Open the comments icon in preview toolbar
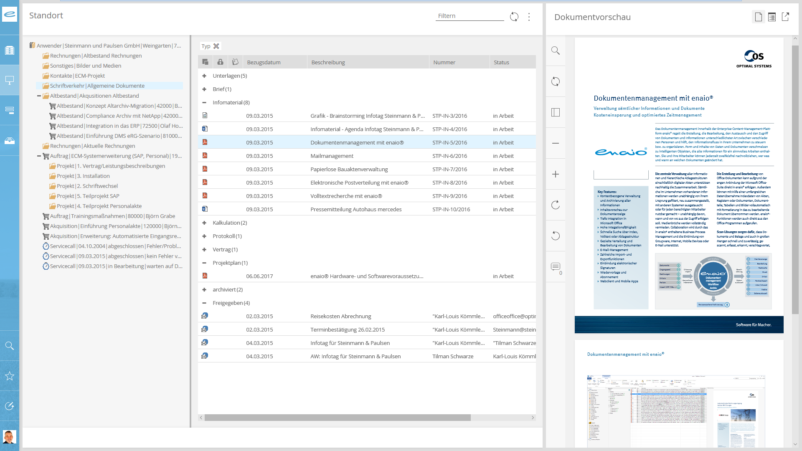This screenshot has width=802, height=451. click(555, 266)
